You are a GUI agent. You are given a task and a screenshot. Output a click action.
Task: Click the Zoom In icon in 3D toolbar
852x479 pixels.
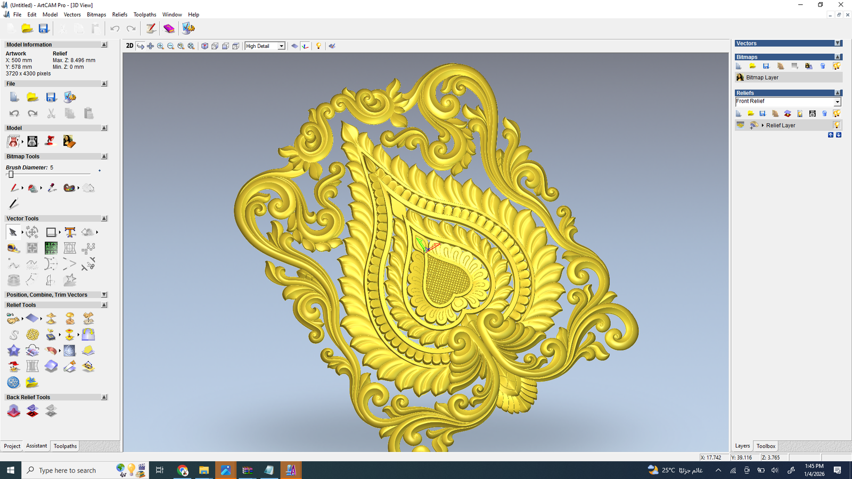[160, 46]
